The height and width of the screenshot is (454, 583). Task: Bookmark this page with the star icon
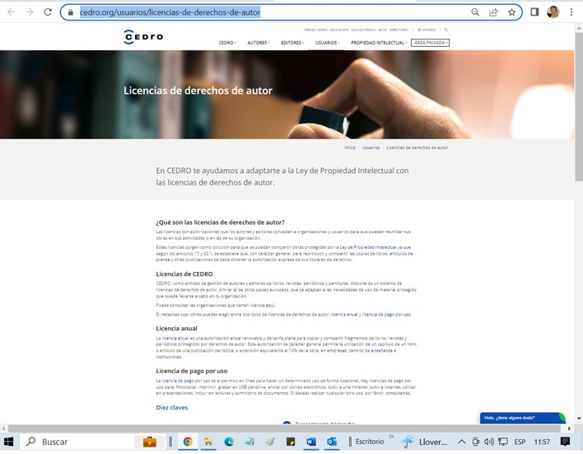click(511, 12)
